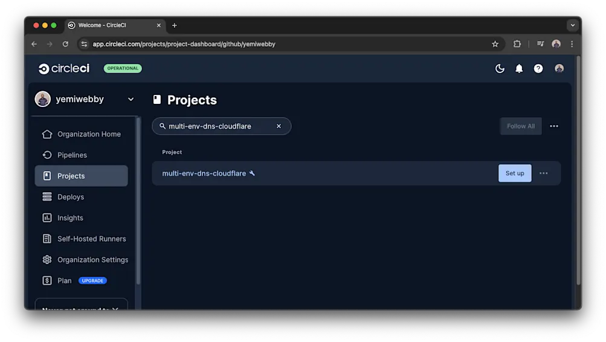Click the browser address bar URL
Viewport: 606px width, 342px height.
point(184,44)
